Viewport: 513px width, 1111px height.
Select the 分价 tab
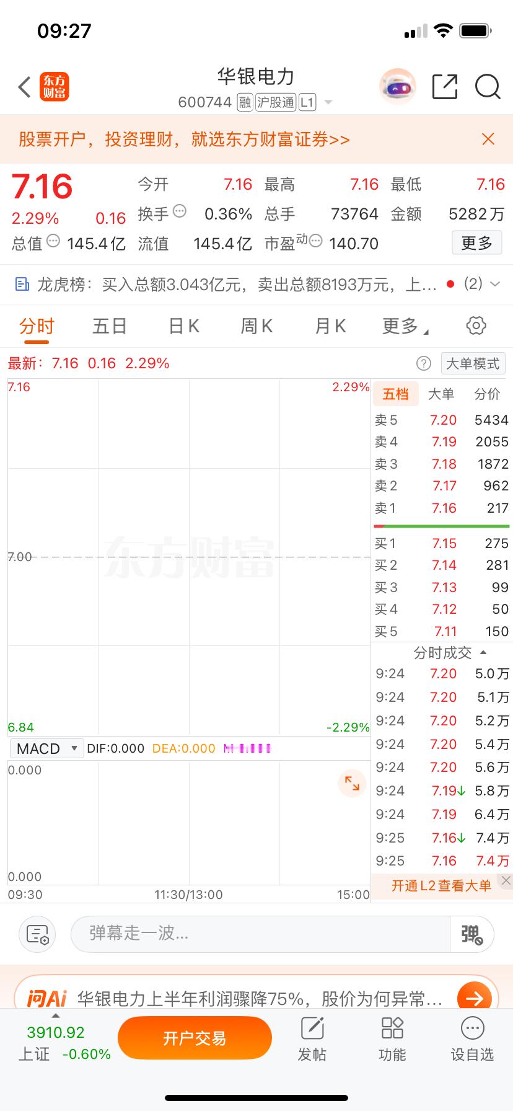click(487, 394)
